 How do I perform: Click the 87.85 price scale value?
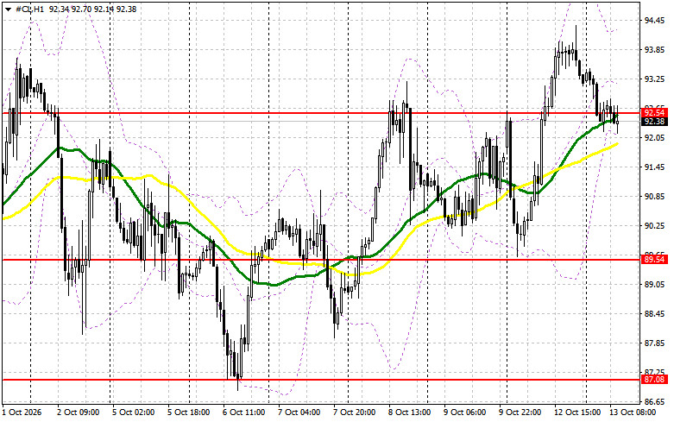(x=655, y=343)
